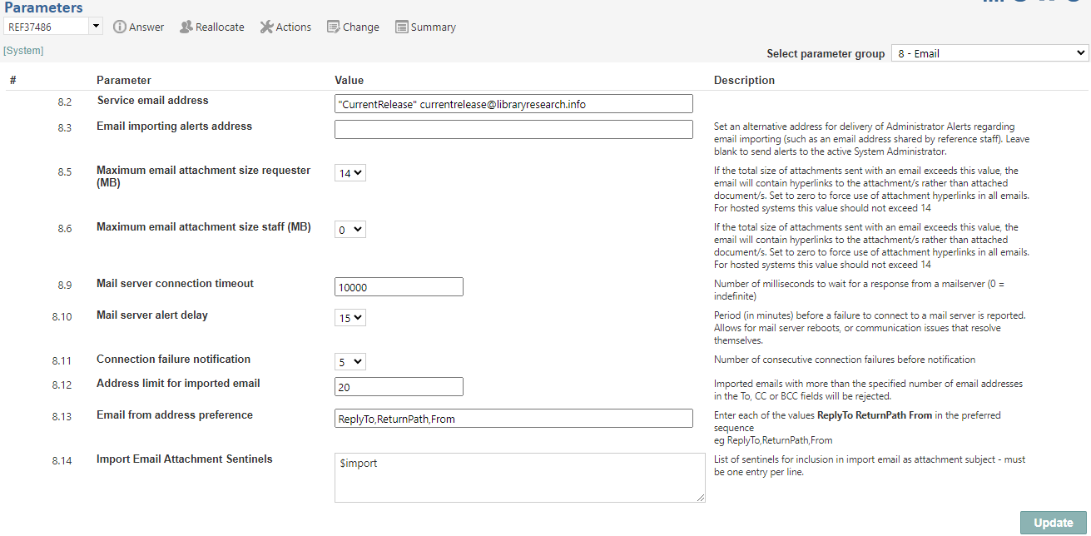Click the description about rejected imported emails

[x=868, y=390]
